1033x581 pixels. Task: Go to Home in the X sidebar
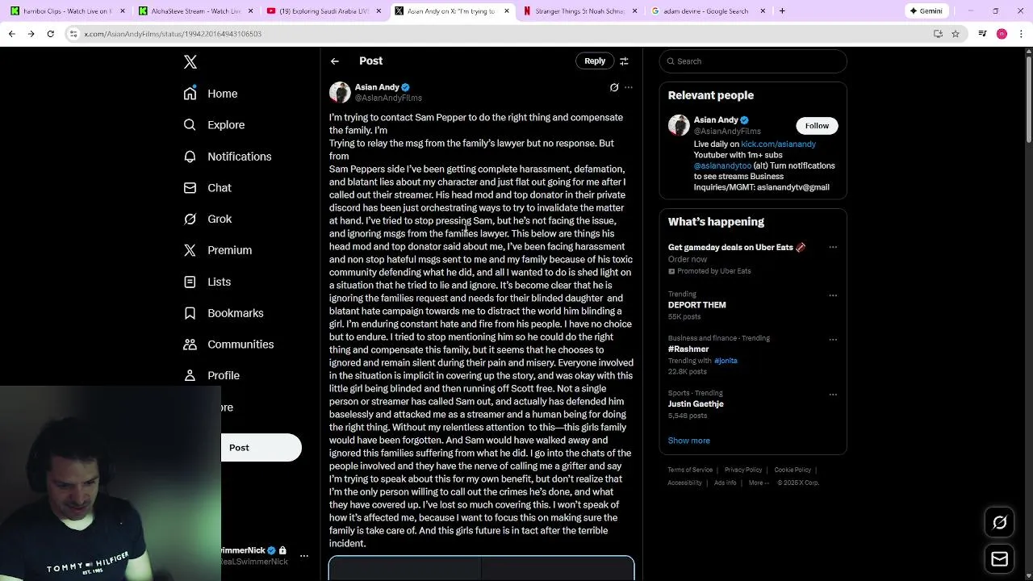(x=211, y=94)
